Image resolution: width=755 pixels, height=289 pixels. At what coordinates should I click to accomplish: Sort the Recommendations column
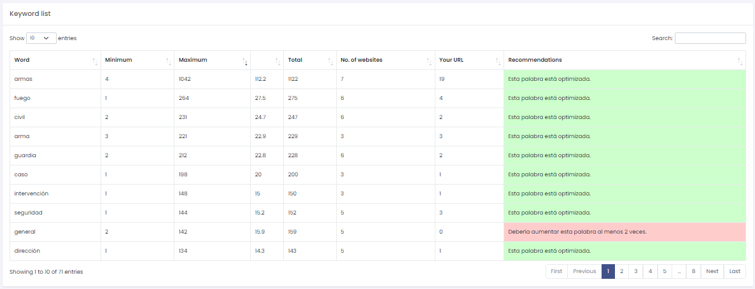pyautogui.click(x=740, y=61)
